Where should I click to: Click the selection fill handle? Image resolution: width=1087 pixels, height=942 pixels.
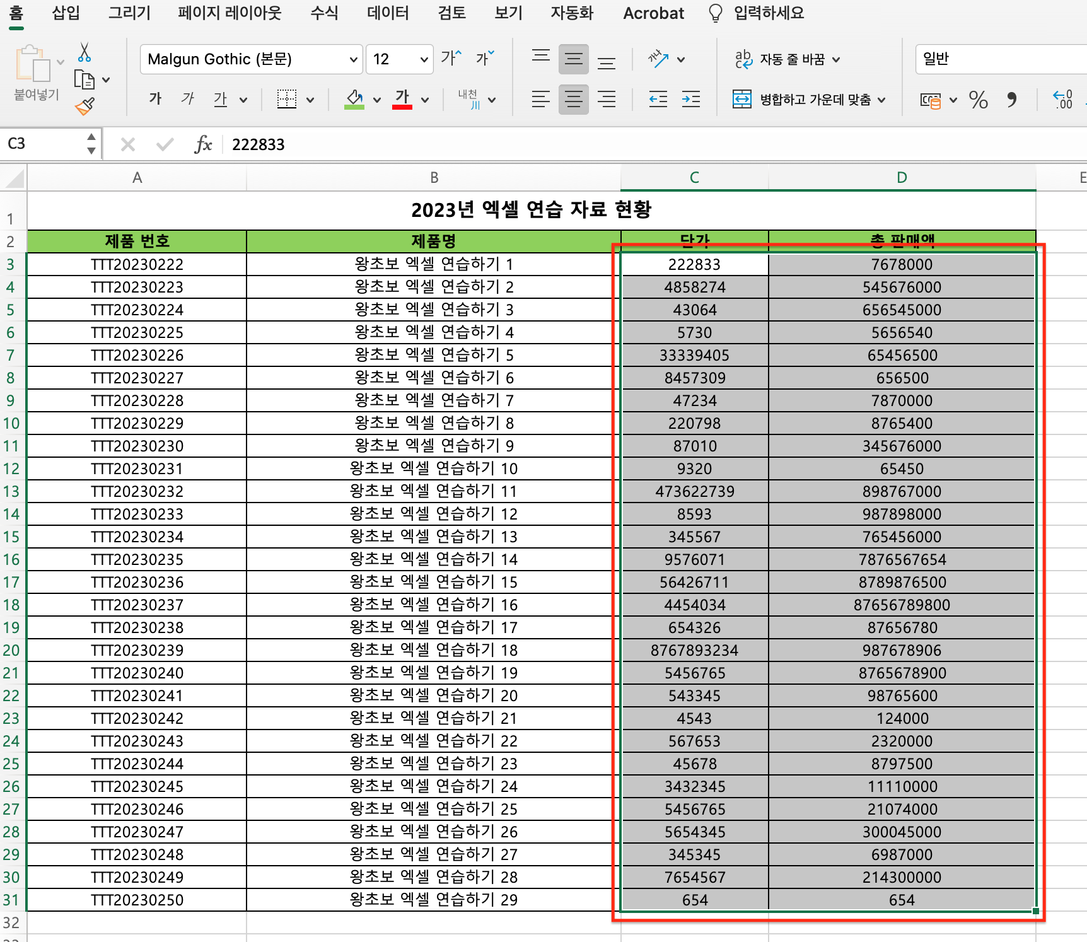click(x=1035, y=910)
